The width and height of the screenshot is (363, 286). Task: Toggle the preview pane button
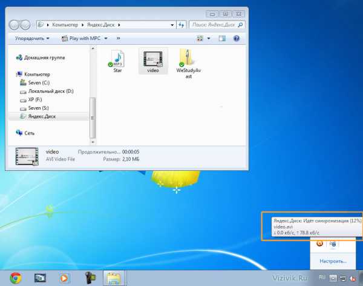pos(222,38)
